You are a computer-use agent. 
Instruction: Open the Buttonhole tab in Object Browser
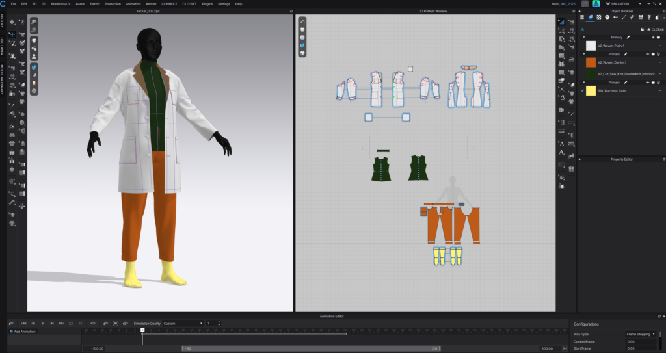pos(615,17)
